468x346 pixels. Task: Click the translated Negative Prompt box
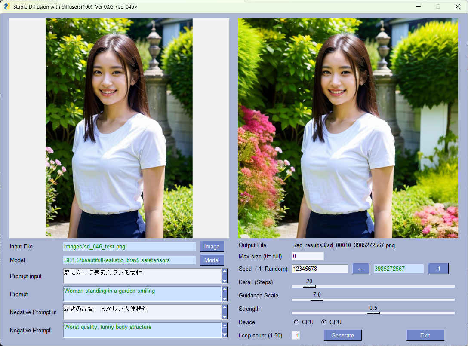(x=142, y=330)
